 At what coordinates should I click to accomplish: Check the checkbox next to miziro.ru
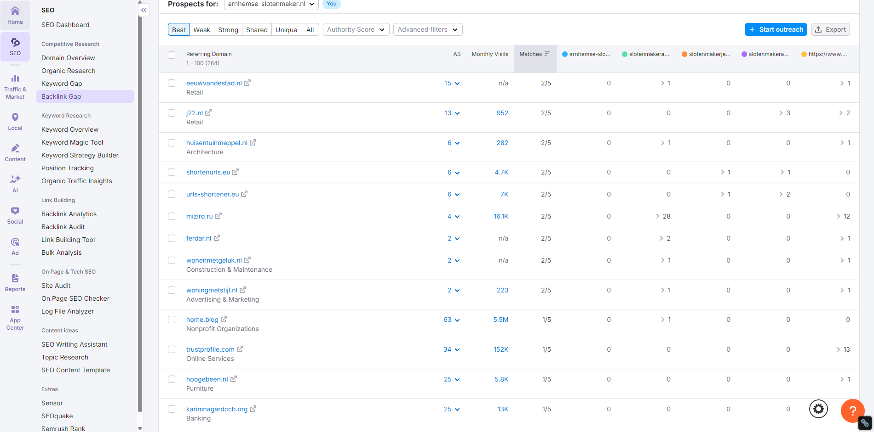[x=172, y=216]
